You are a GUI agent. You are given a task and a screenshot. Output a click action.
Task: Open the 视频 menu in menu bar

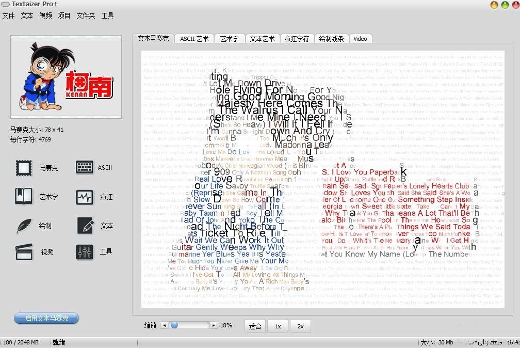click(45, 15)
